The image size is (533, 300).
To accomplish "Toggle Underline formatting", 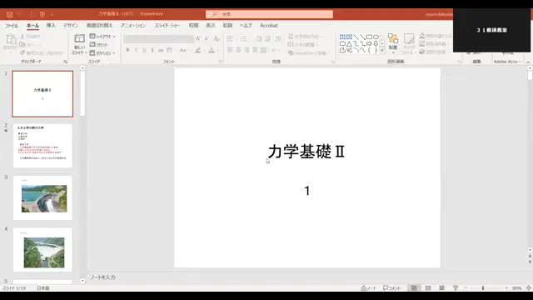I will click(x=144, y=50).
